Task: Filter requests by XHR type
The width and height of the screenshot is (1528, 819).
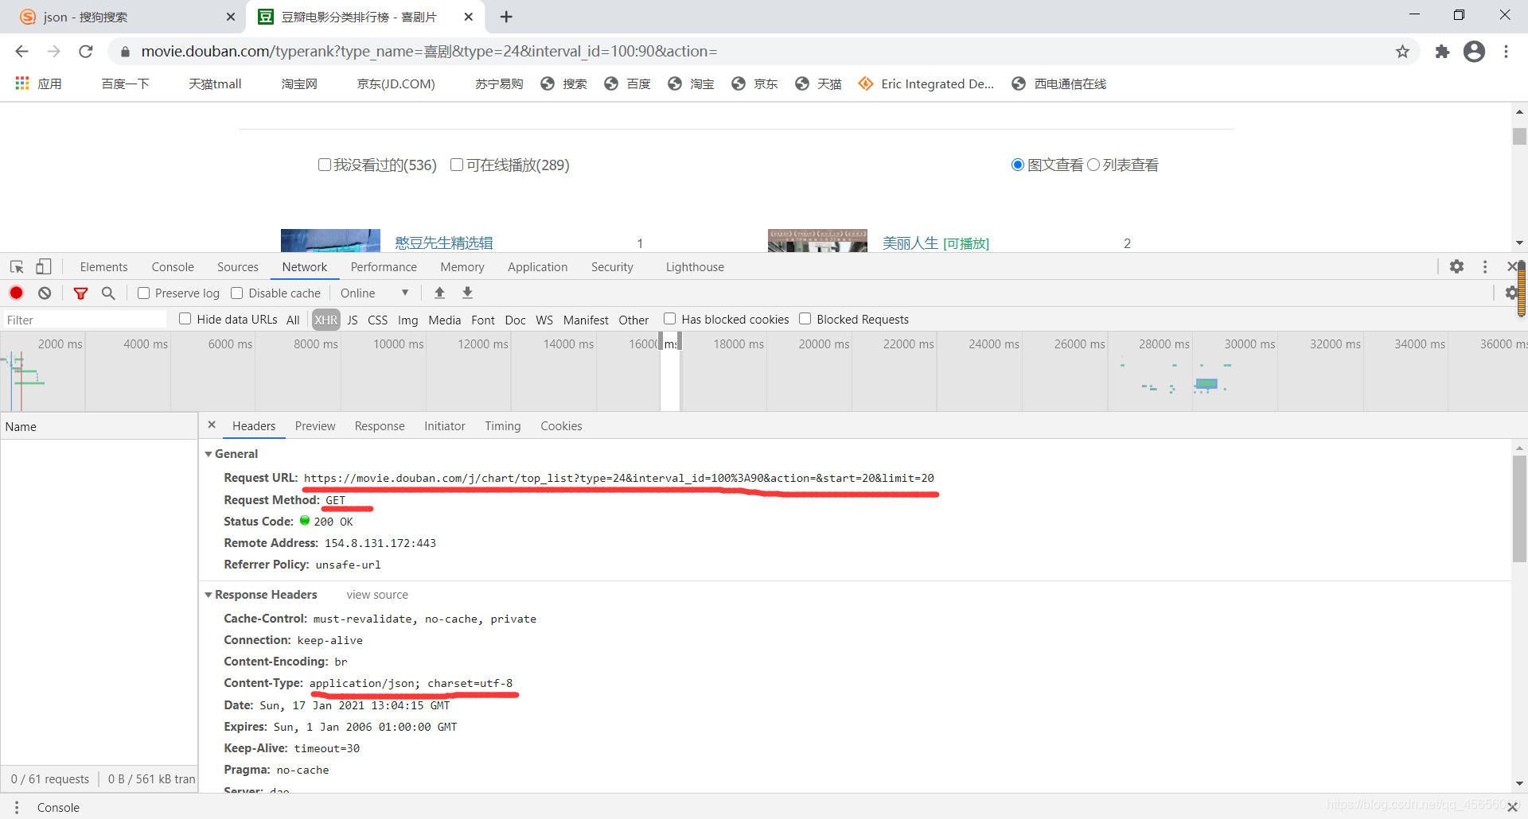Action: click(325, 320)
